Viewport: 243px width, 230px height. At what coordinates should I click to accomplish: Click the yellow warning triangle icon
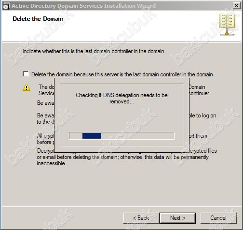coord(27,87)
